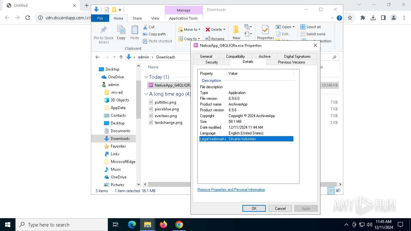Open the File Explorer help icon
This screenshot has width=411, height=231.
click(x=339, y=18)
